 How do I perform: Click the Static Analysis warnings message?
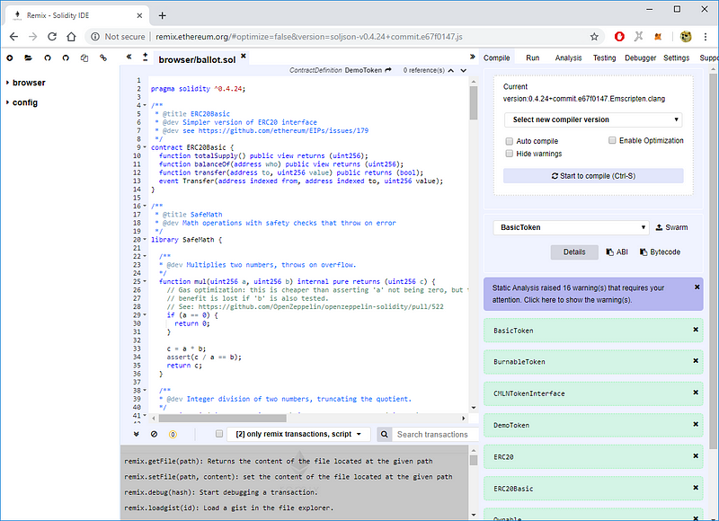578,294
